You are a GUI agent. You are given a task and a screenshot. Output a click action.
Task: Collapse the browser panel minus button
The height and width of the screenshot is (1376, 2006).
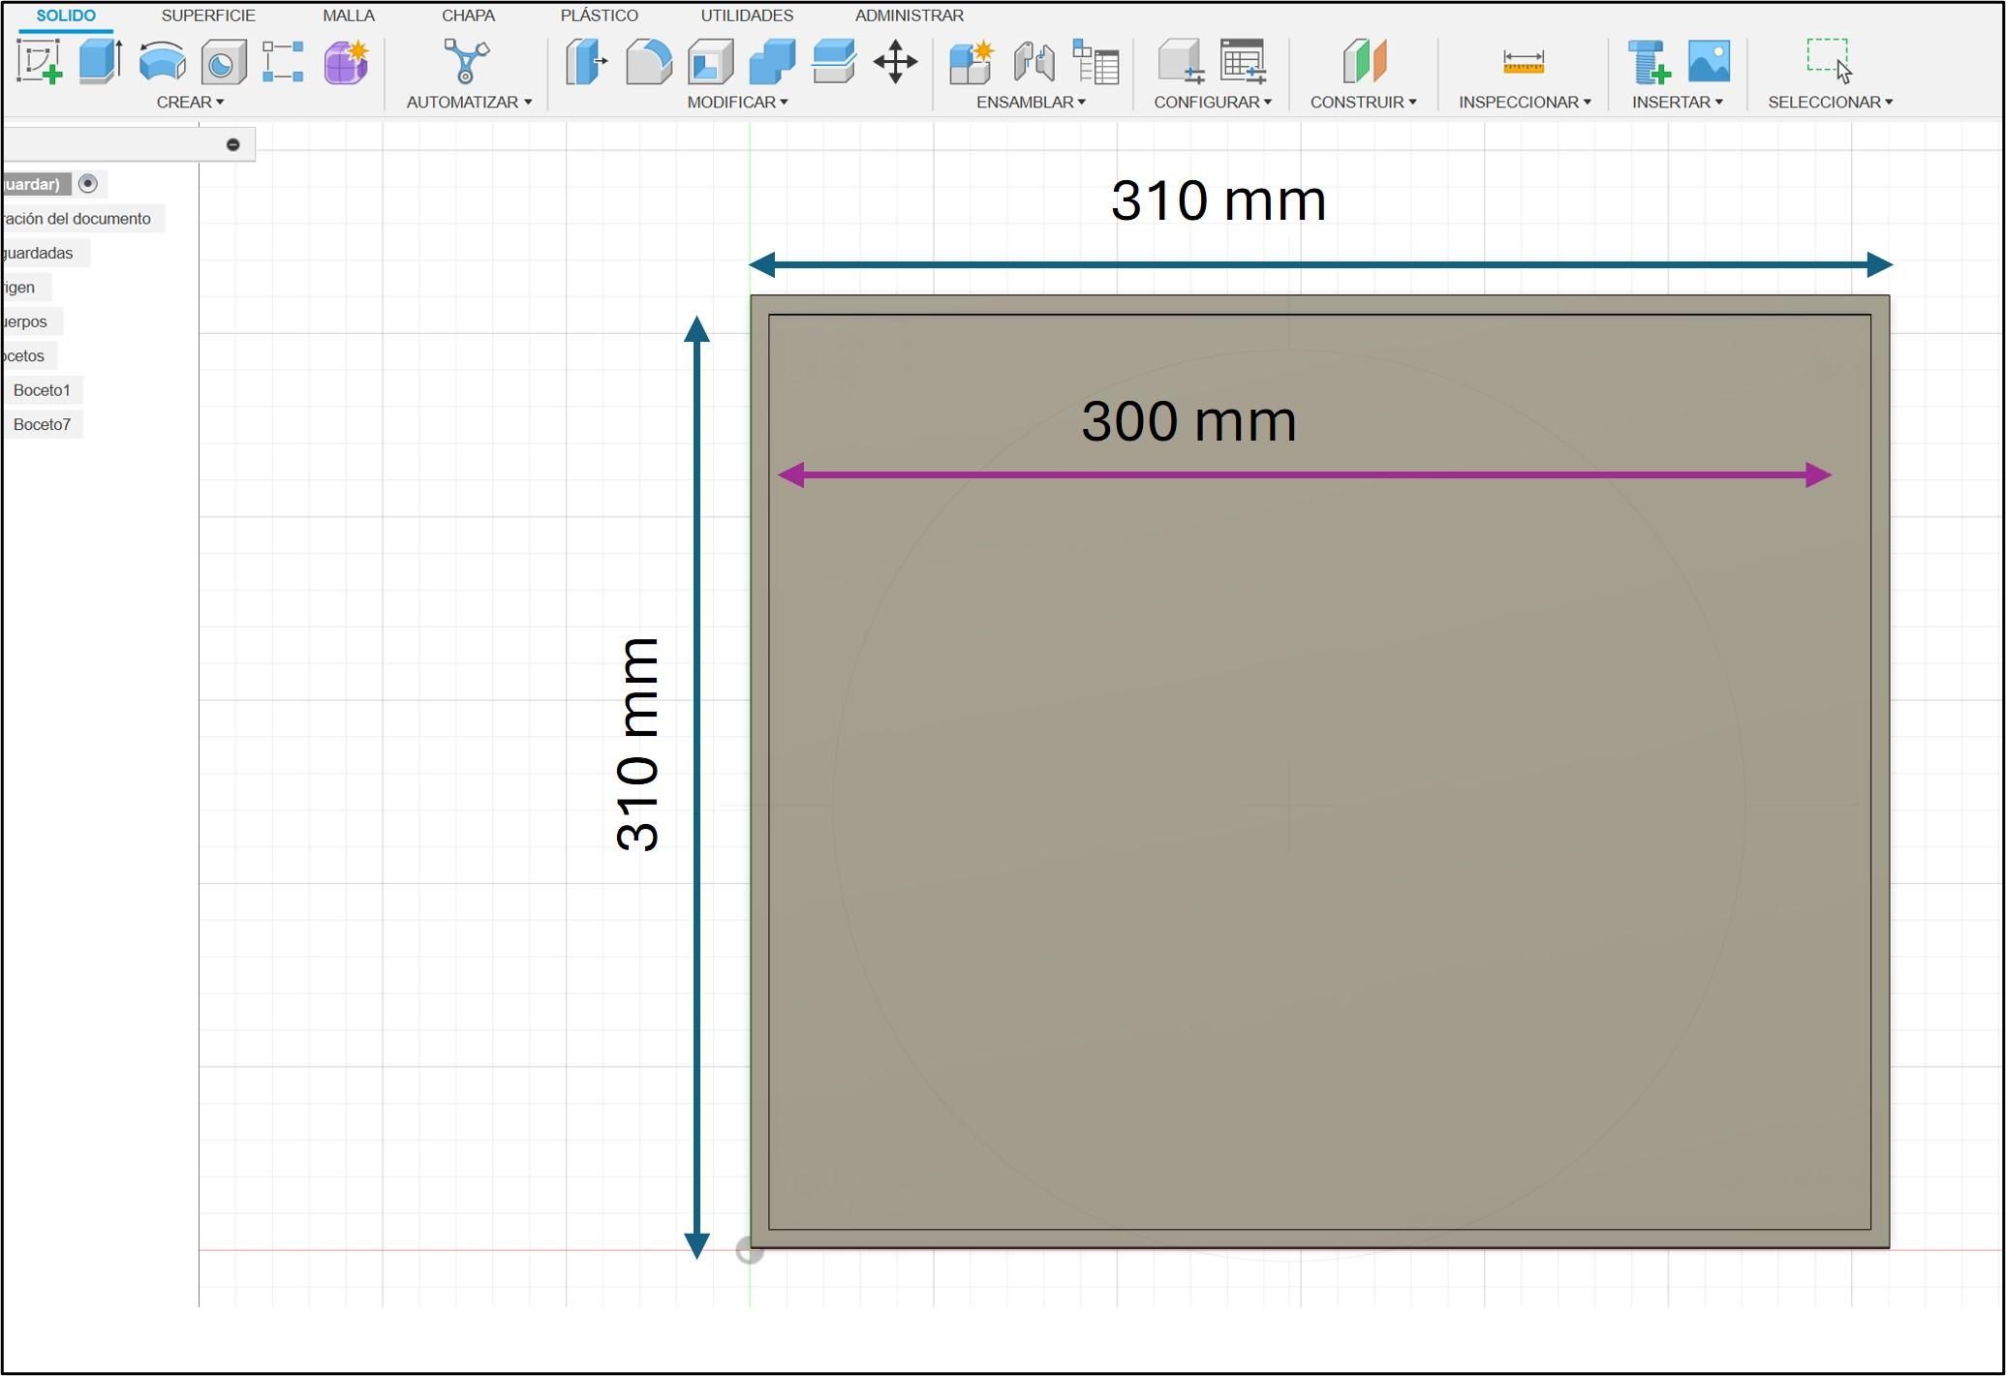232,144
